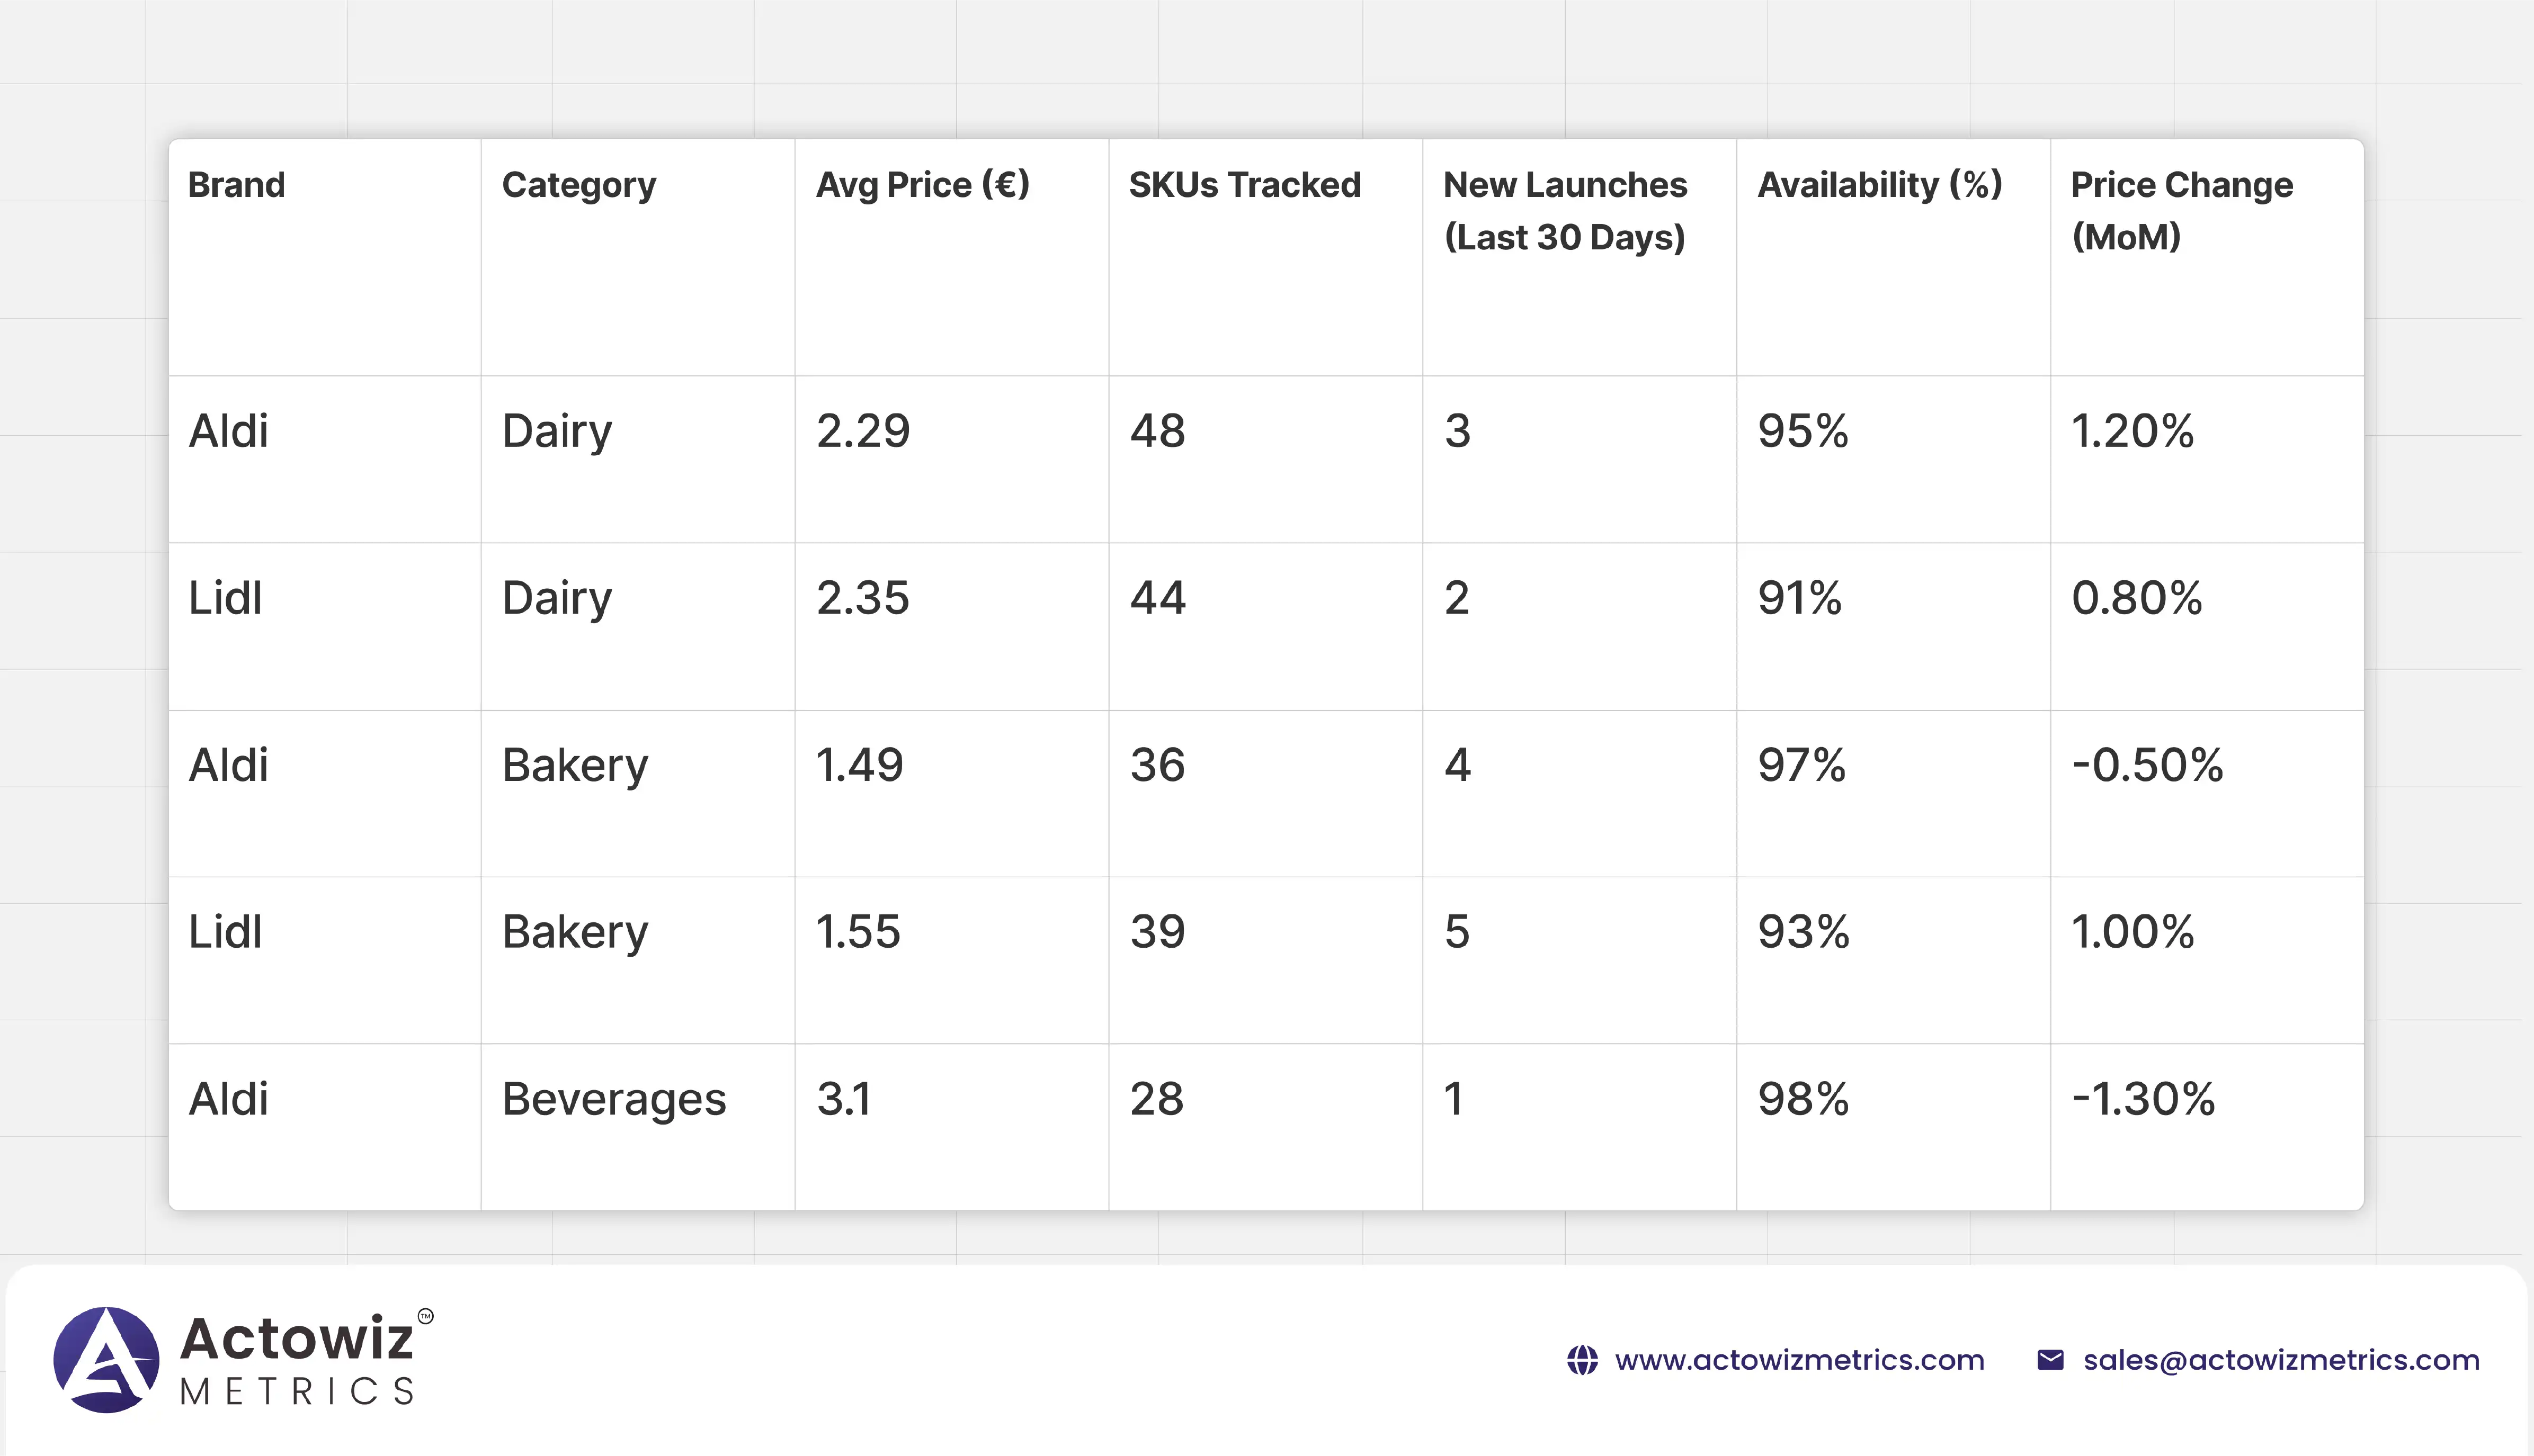Click the envelope icon beside the email
Screen dimensions: 2534x1456
[x=2050, y=1360]
